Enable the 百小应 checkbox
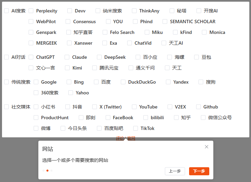Viewport: 251px width, 182px height. pos(138,57)
